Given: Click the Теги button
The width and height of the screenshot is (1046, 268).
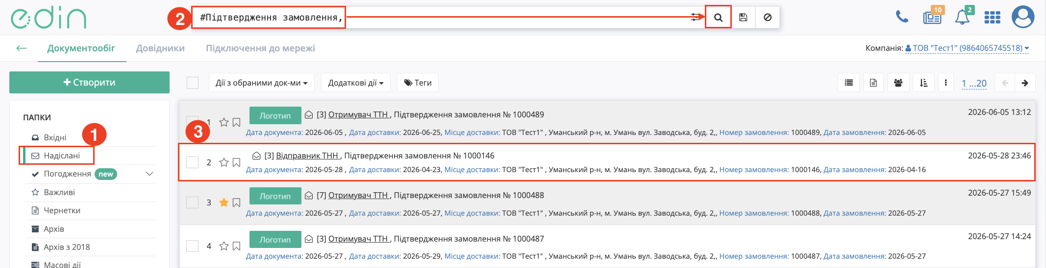Looking at the screenshot, I should 418,83.
